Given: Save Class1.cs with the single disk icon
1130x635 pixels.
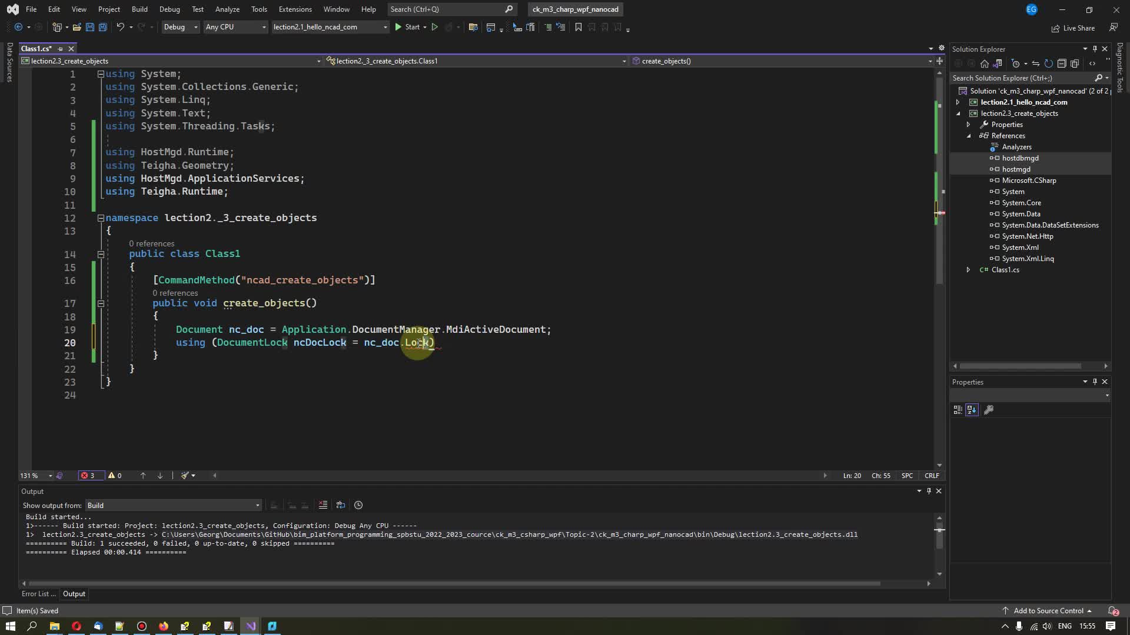Looking at the screenshot, I should click(90, 27).
